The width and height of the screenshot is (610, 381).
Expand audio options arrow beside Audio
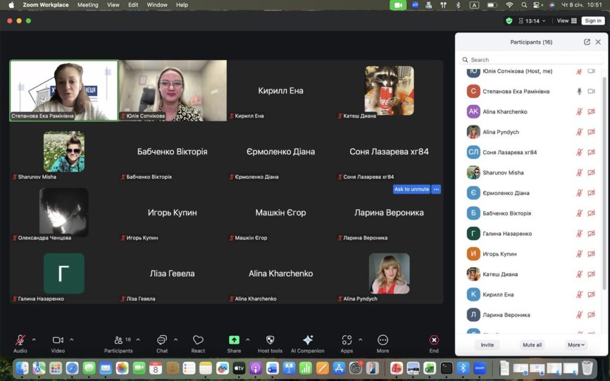(34, 340)
